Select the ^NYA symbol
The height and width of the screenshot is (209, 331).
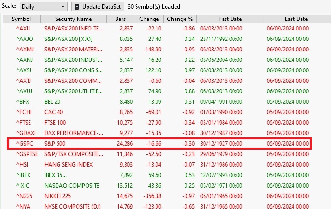click(x=23, y=206)
